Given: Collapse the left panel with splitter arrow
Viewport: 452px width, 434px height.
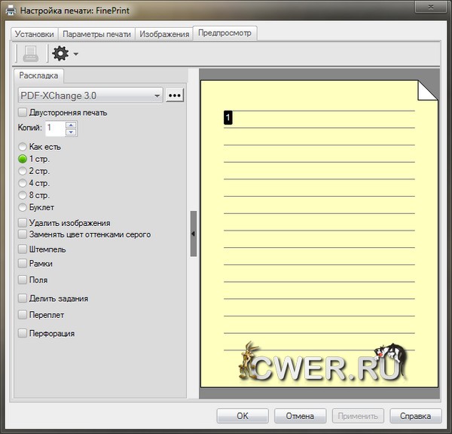Looking at the screenshot, I should [x=194, y=234].
